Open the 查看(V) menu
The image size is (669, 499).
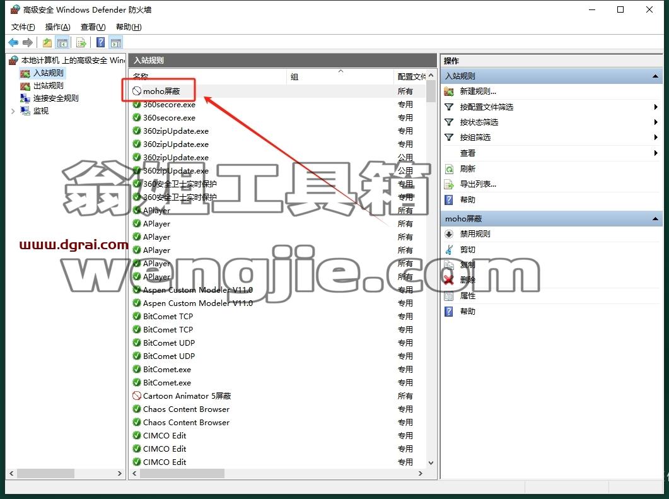[x=93, y=27]
